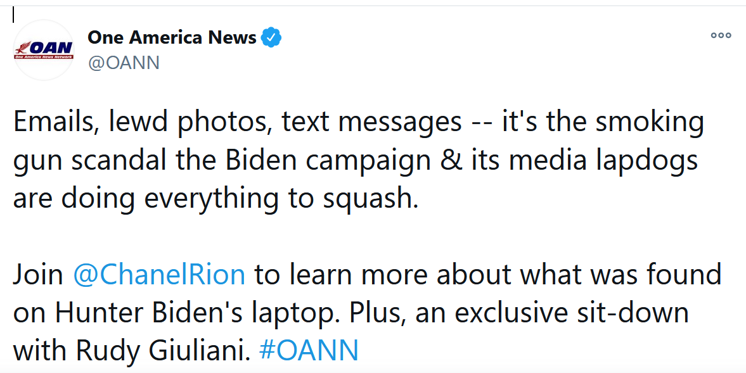Open the #OANN hashtag link
746x373 pixels.
pyautogui.click(x=309, y=350)
